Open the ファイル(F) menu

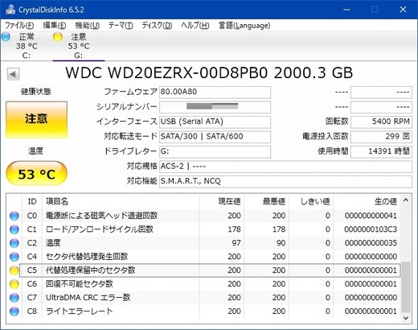(19, 26)
